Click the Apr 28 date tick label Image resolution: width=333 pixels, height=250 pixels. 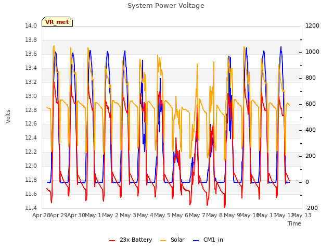pyautogui.click(x=41, y=215)
